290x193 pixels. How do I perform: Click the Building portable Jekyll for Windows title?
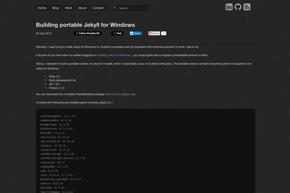click(85, 25)
